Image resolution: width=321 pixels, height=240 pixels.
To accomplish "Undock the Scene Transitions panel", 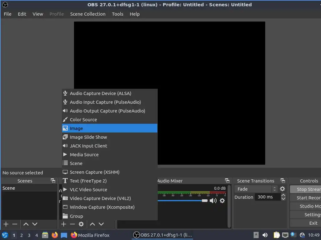I will tap(283, 181).
